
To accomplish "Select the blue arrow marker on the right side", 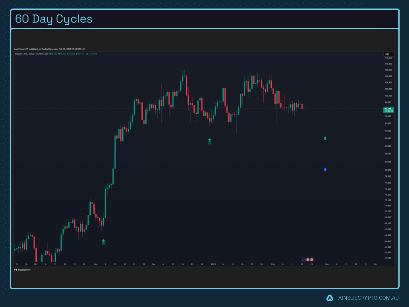I will point(325,169).
